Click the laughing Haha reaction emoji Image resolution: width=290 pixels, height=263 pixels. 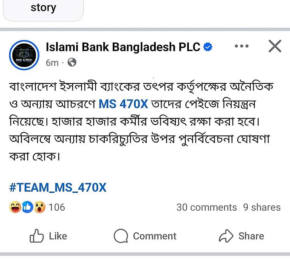click(x=15, y=207)
